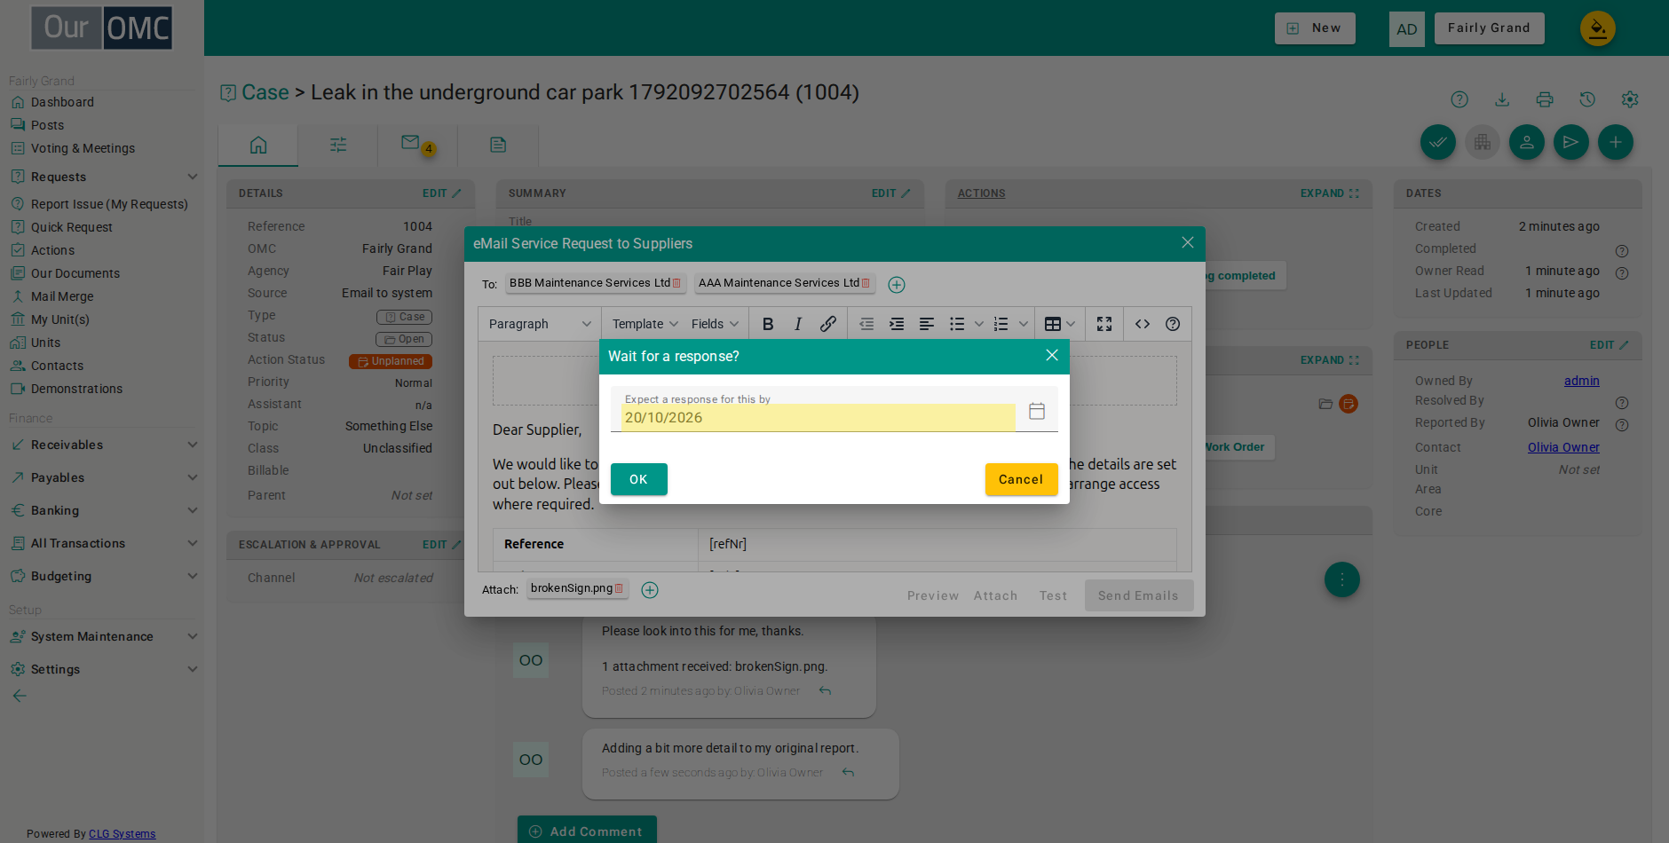Remove AAA Maintenance Services Ltd recipient
The width and height of the screenshot is (1669, 843).
(x=866, y=283)
